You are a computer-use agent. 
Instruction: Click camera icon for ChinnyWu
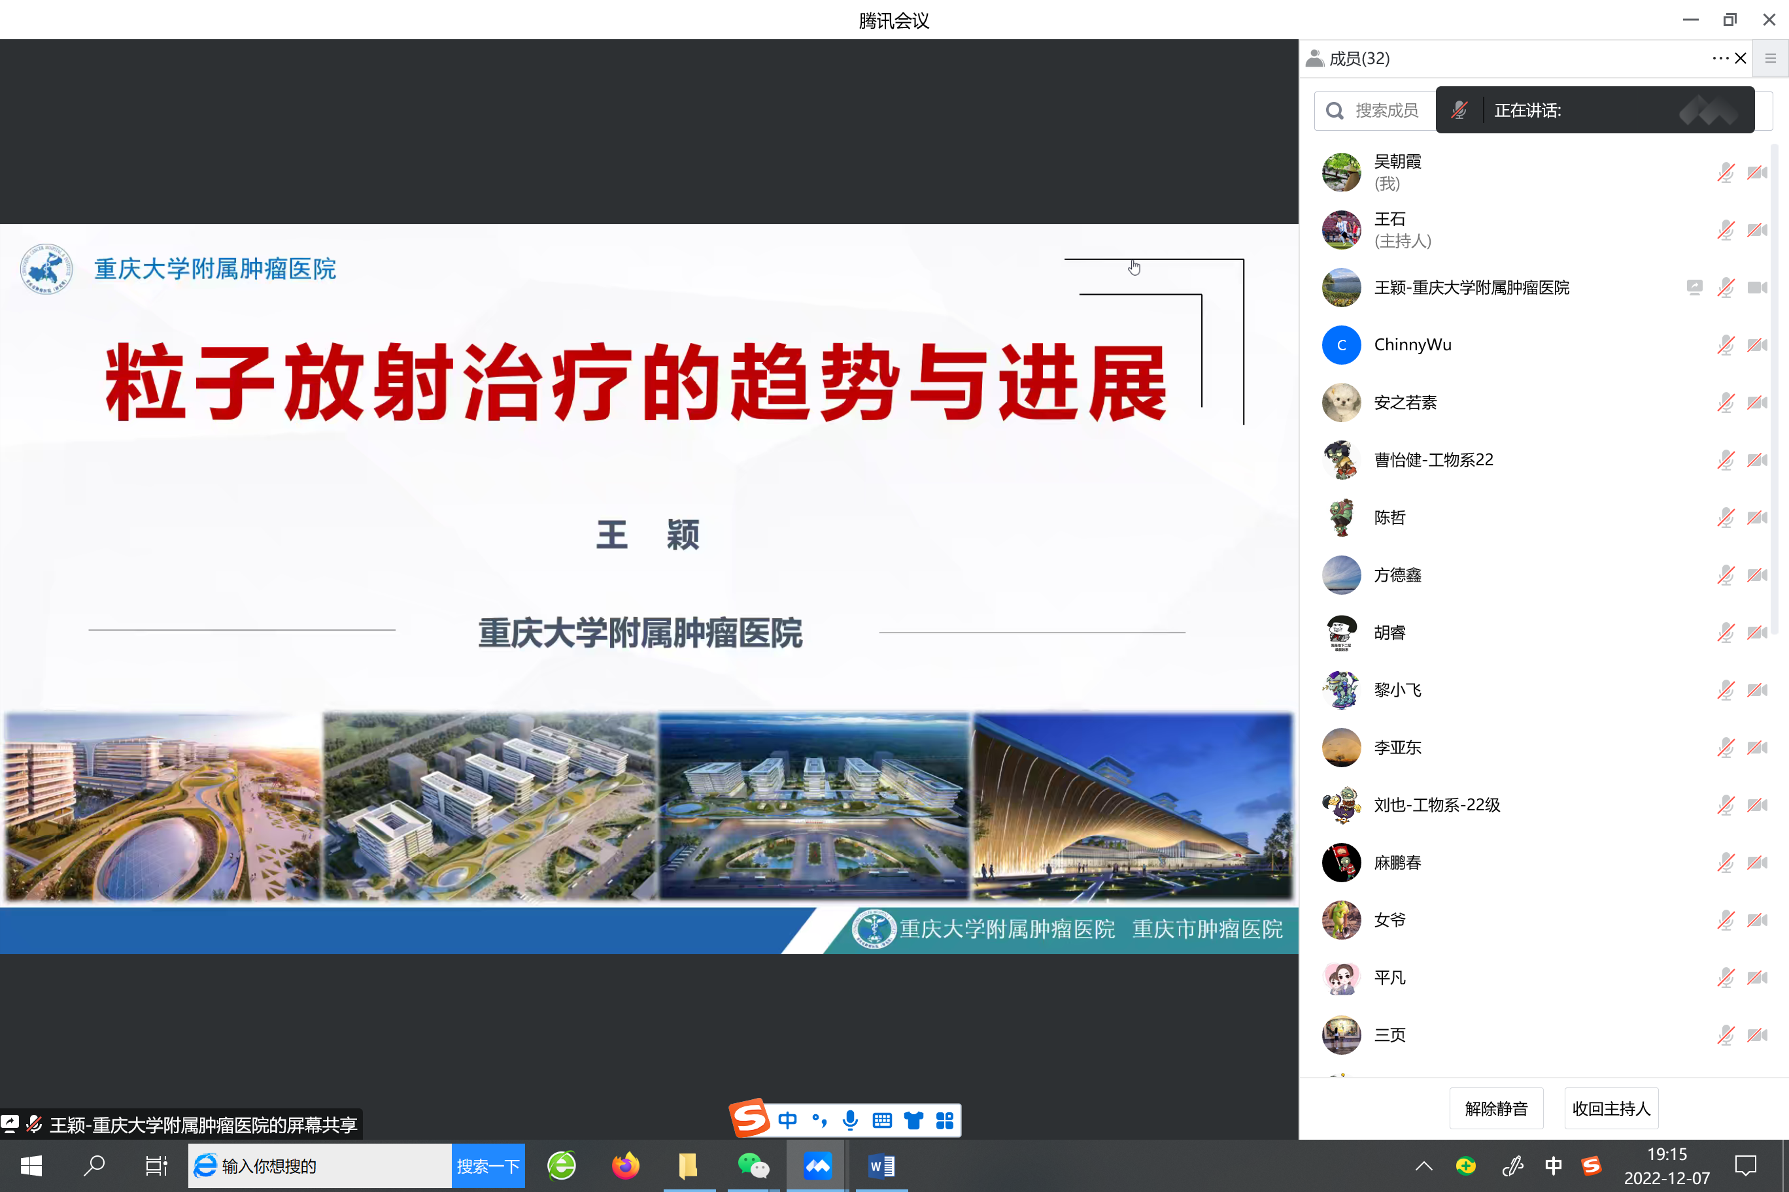(1757, 345)
